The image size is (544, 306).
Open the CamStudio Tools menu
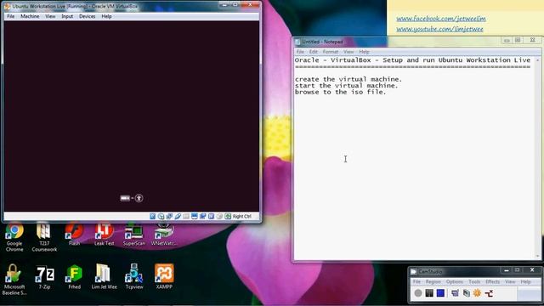coord(474,281)
